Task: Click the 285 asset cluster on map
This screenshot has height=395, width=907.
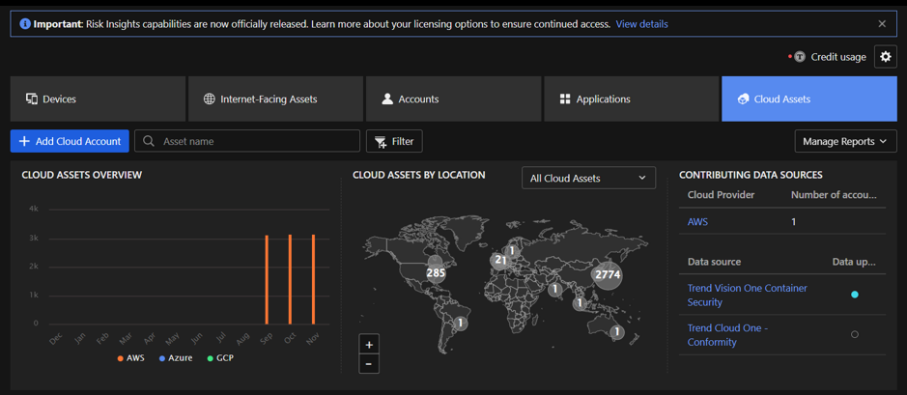Action: [x=436, y=272]
